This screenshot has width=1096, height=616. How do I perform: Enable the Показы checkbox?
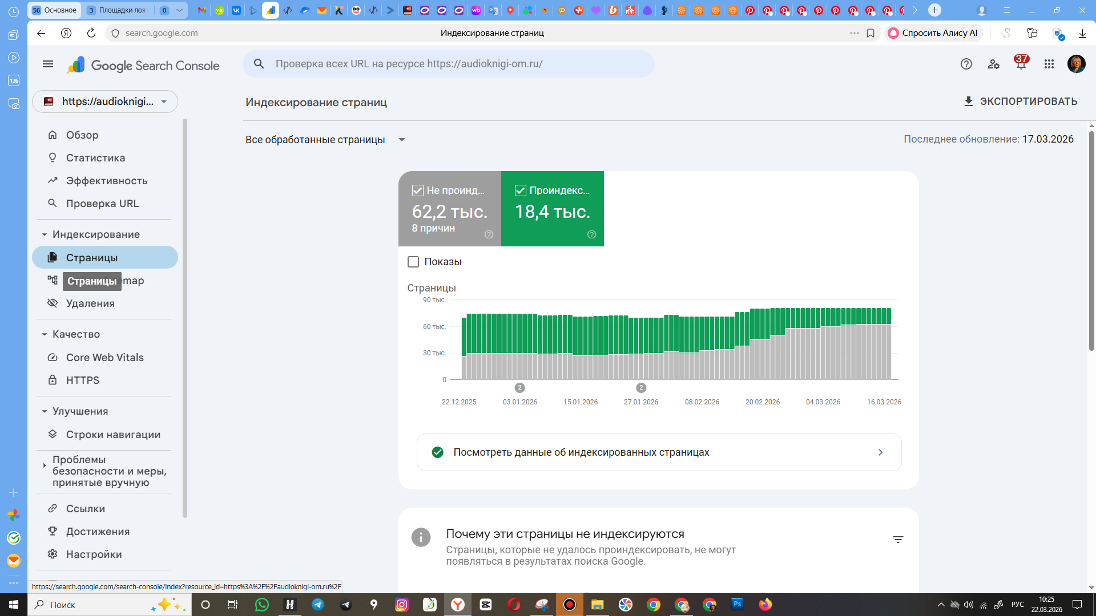click(413, 262)
